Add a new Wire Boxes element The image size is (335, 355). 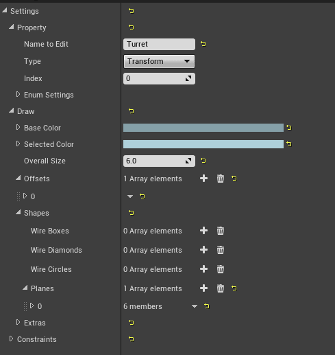[203, 231]
